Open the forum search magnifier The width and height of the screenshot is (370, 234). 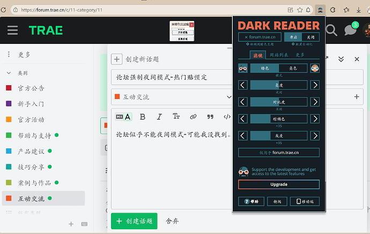point(331,30)
